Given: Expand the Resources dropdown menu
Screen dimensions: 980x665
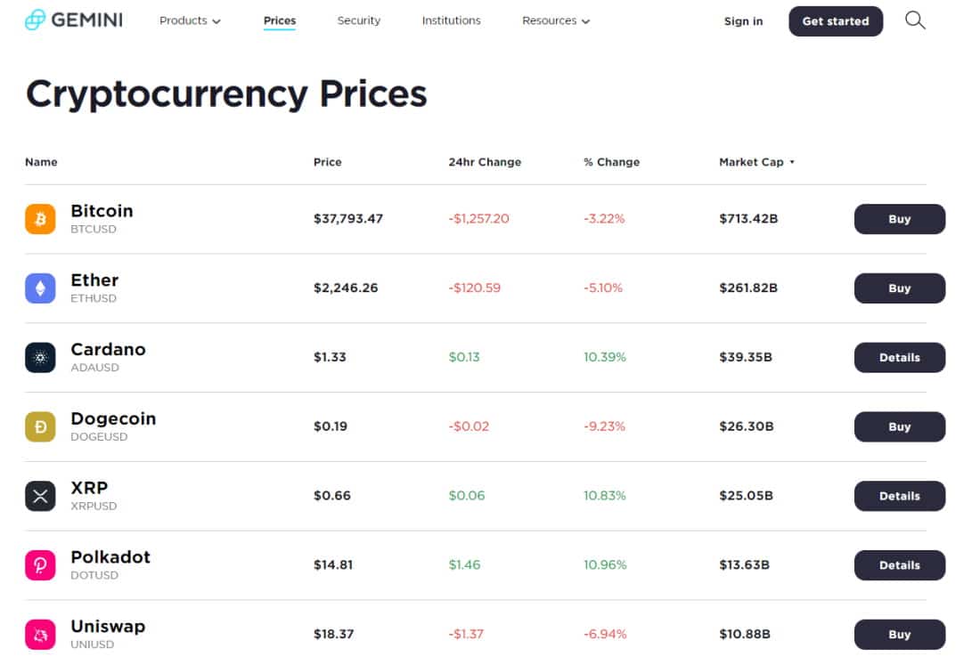Looking at the screenshot, I should coord(556,20).
